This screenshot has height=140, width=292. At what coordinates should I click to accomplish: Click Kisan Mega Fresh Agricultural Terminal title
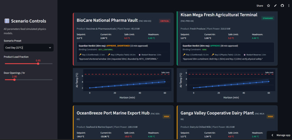click(x=219, y=15)
